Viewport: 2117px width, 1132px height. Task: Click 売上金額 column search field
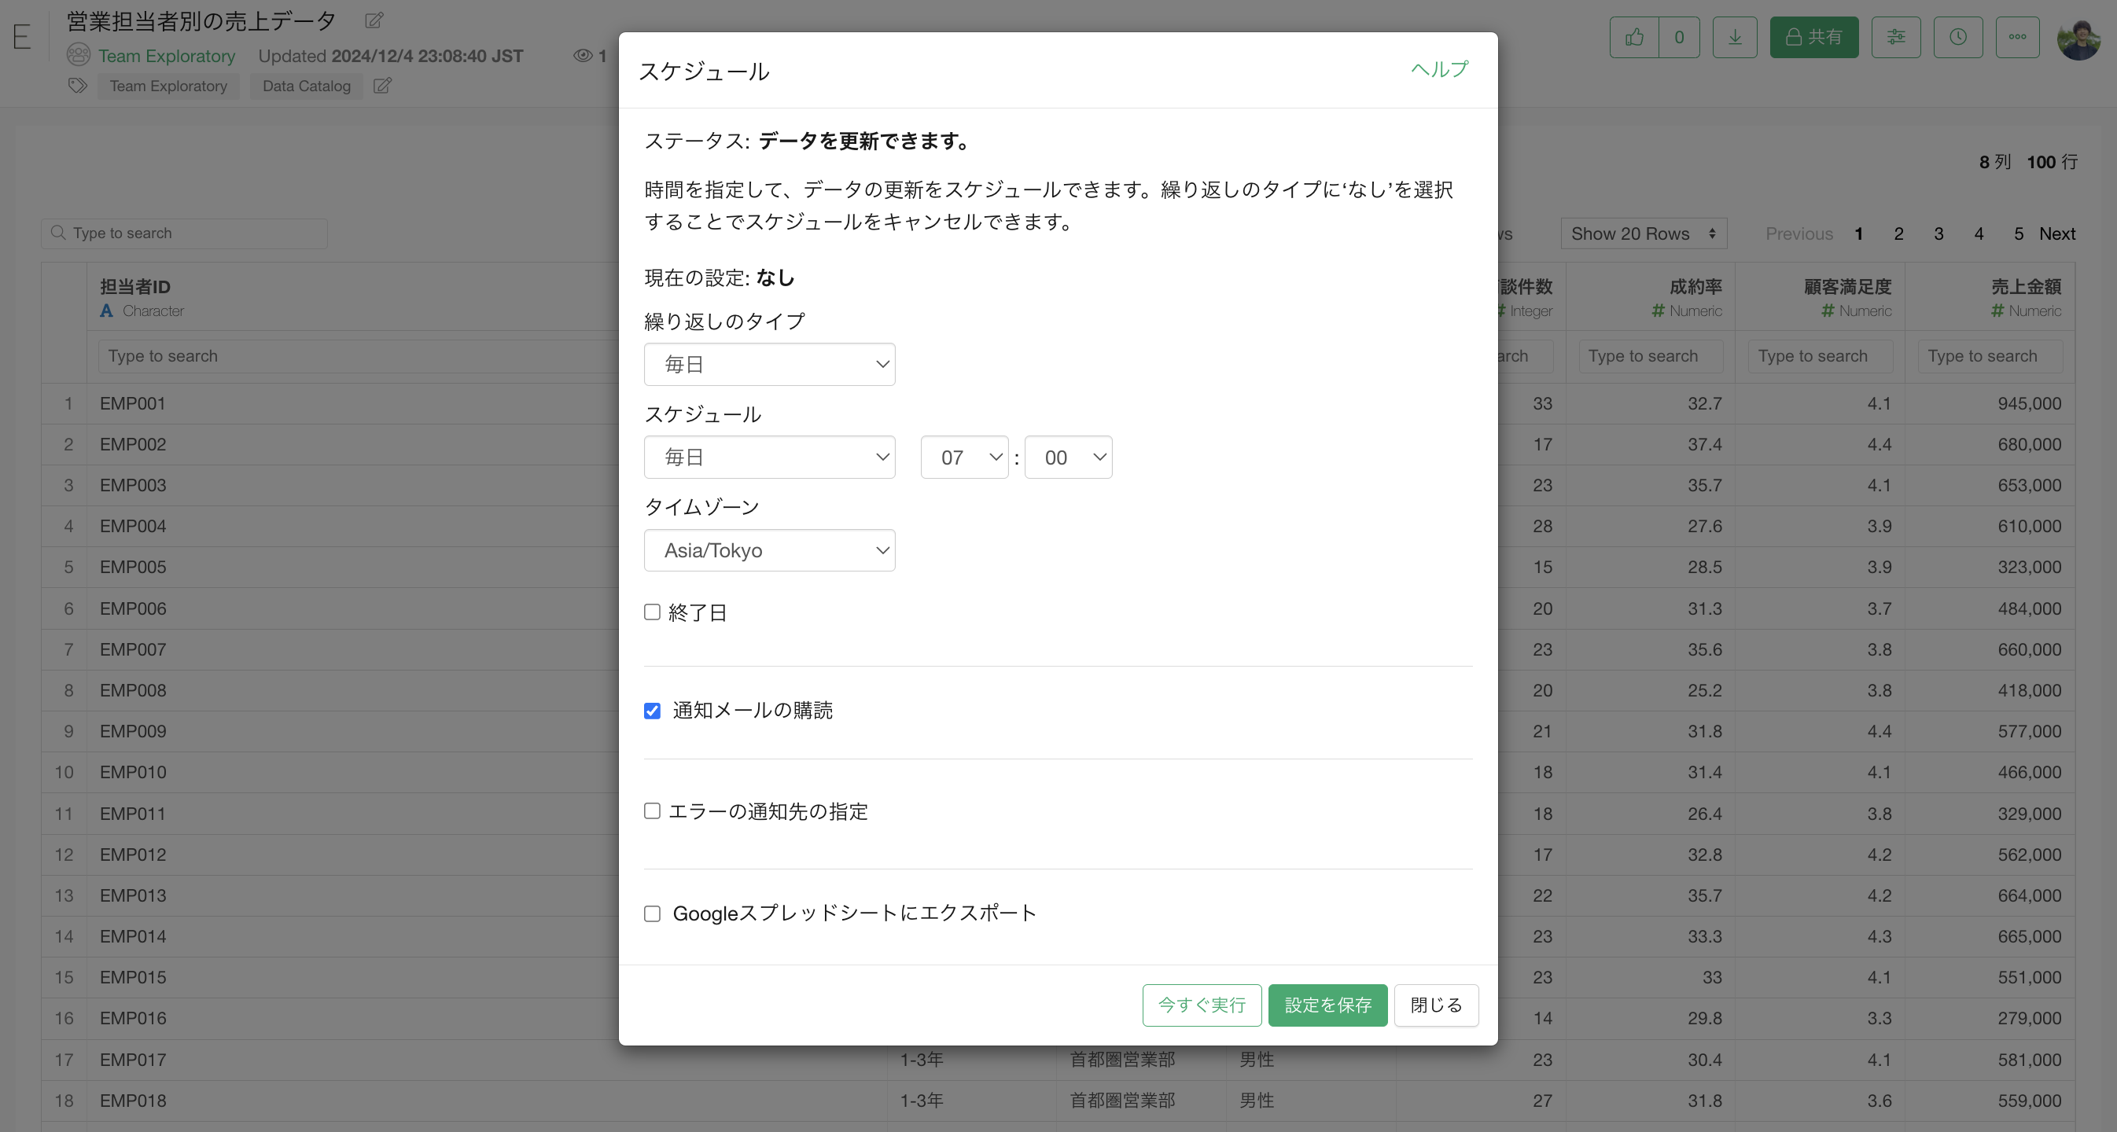click(1990, 355)
